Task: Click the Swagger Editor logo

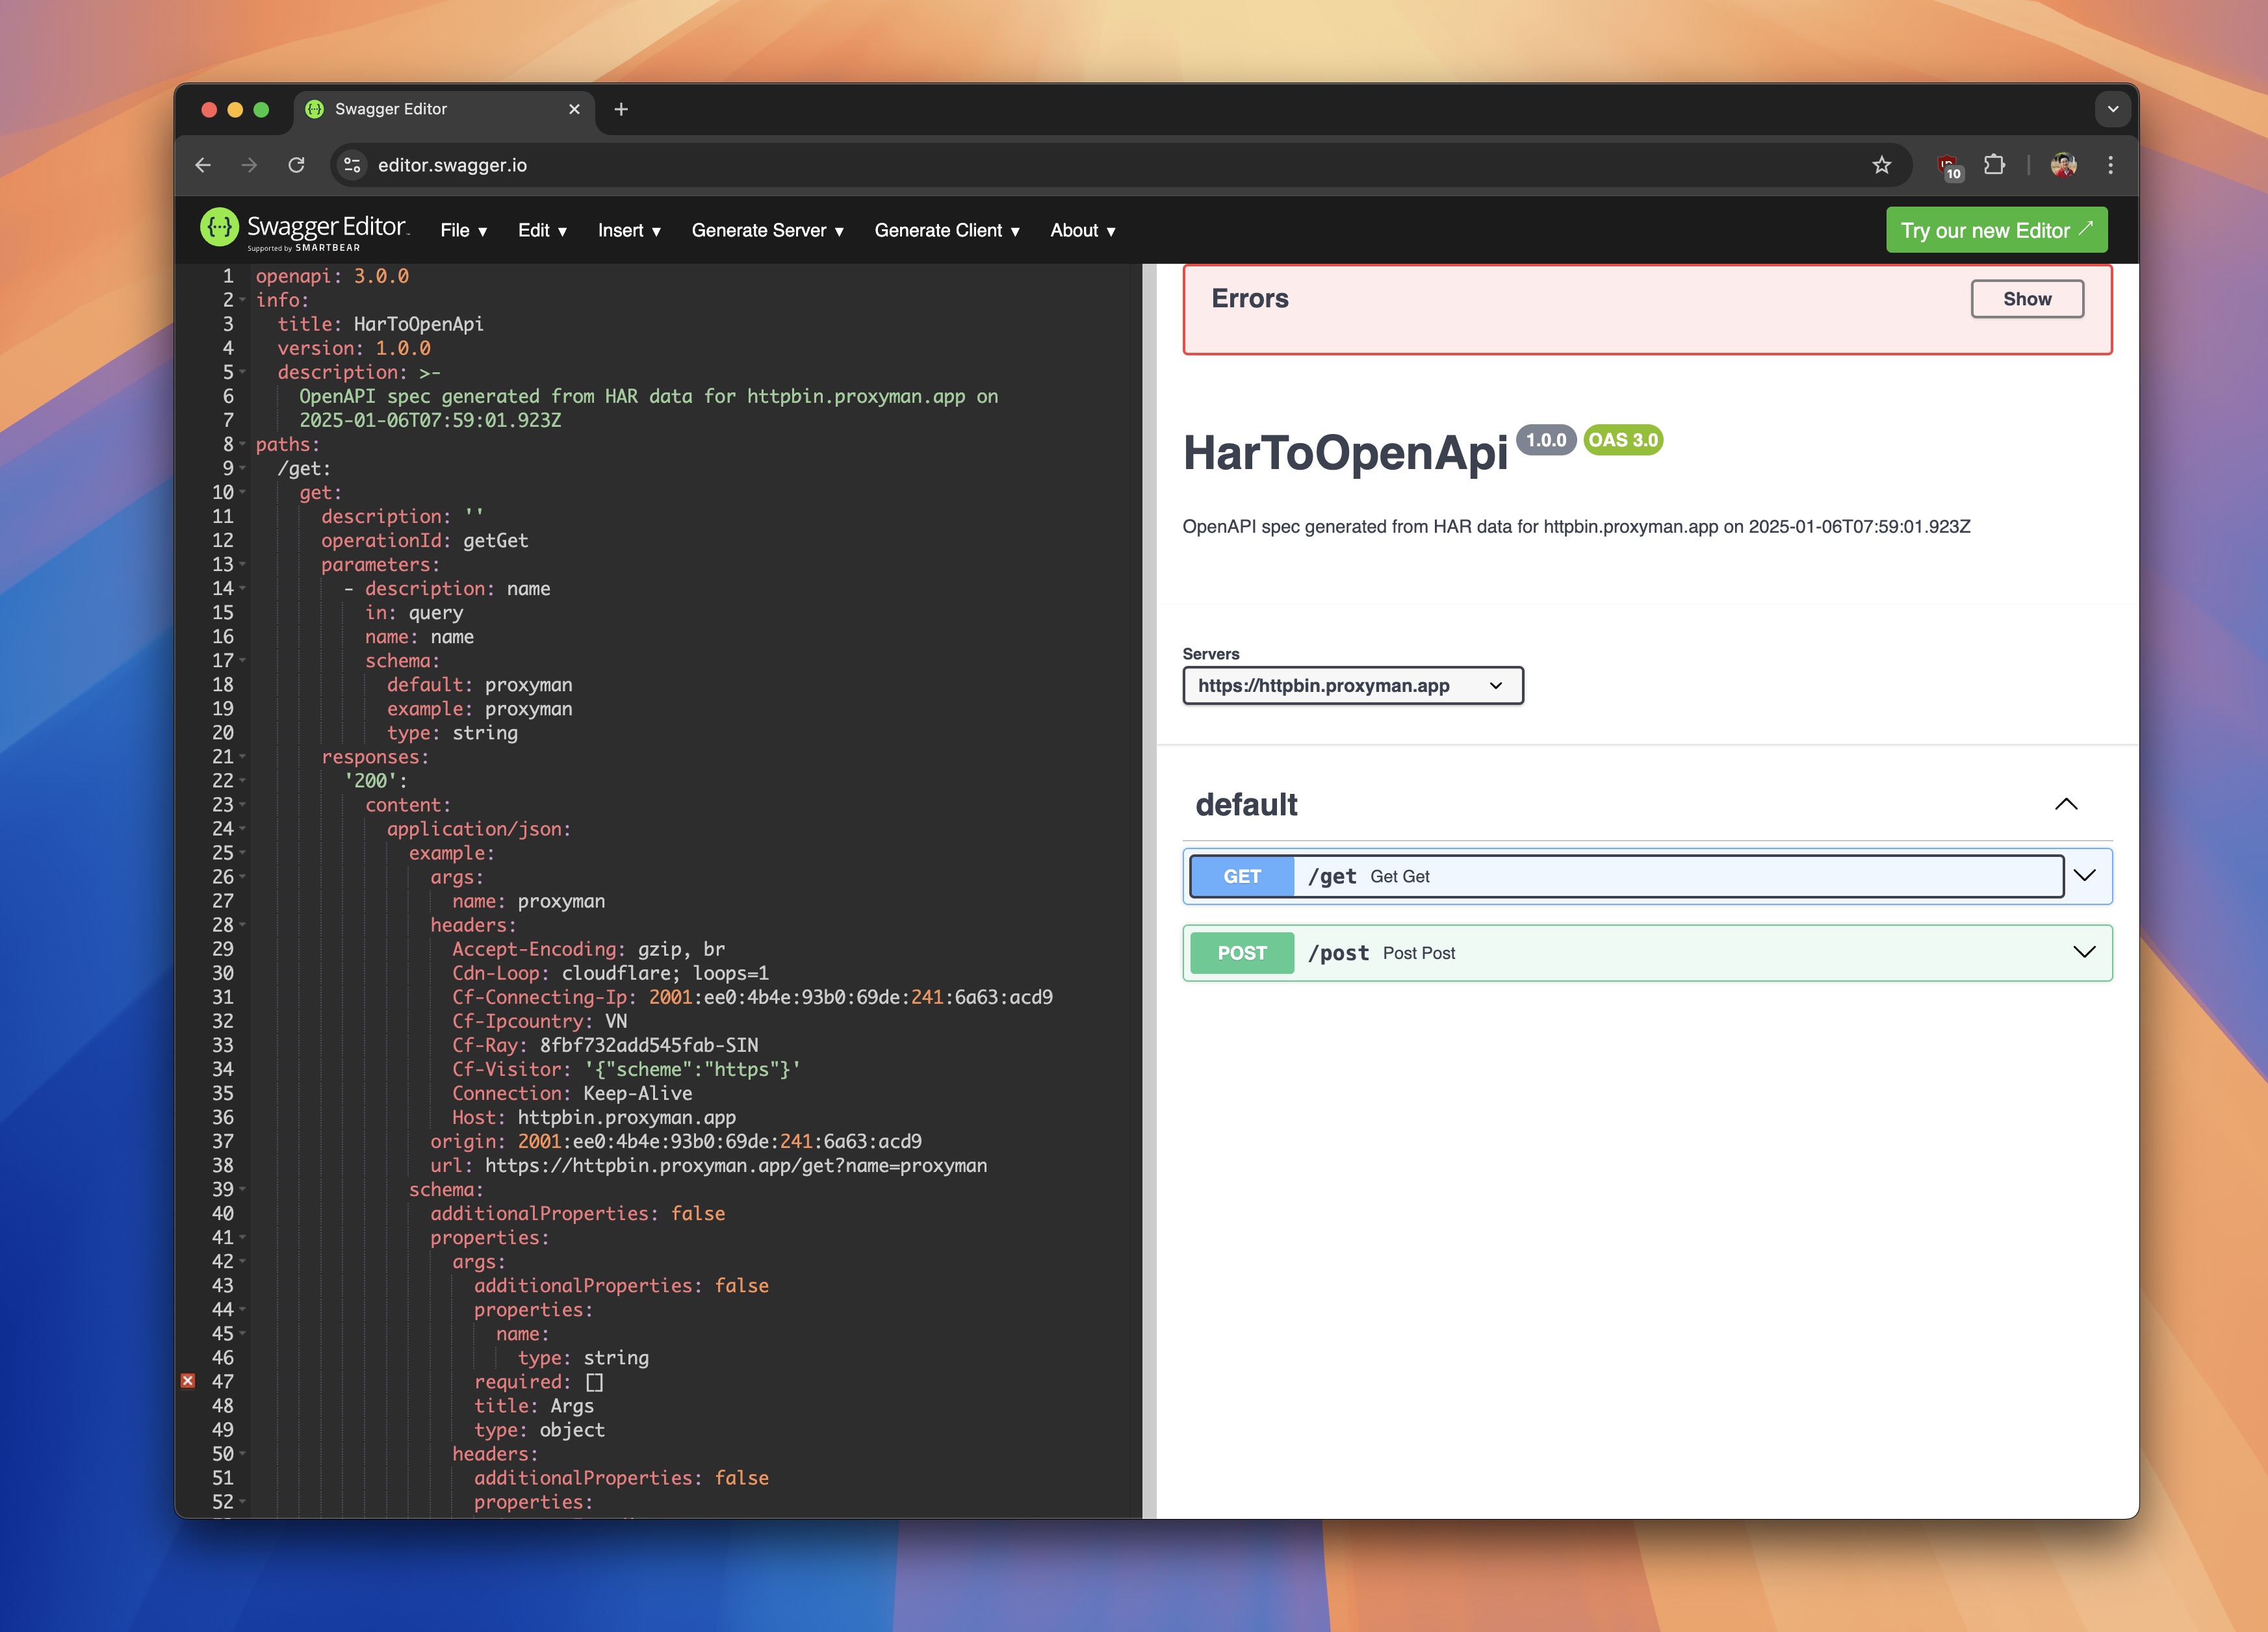Action: point(305,229)
